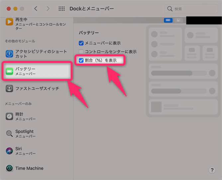Select the Spotlight メニューバー sidebar item label

25,134
